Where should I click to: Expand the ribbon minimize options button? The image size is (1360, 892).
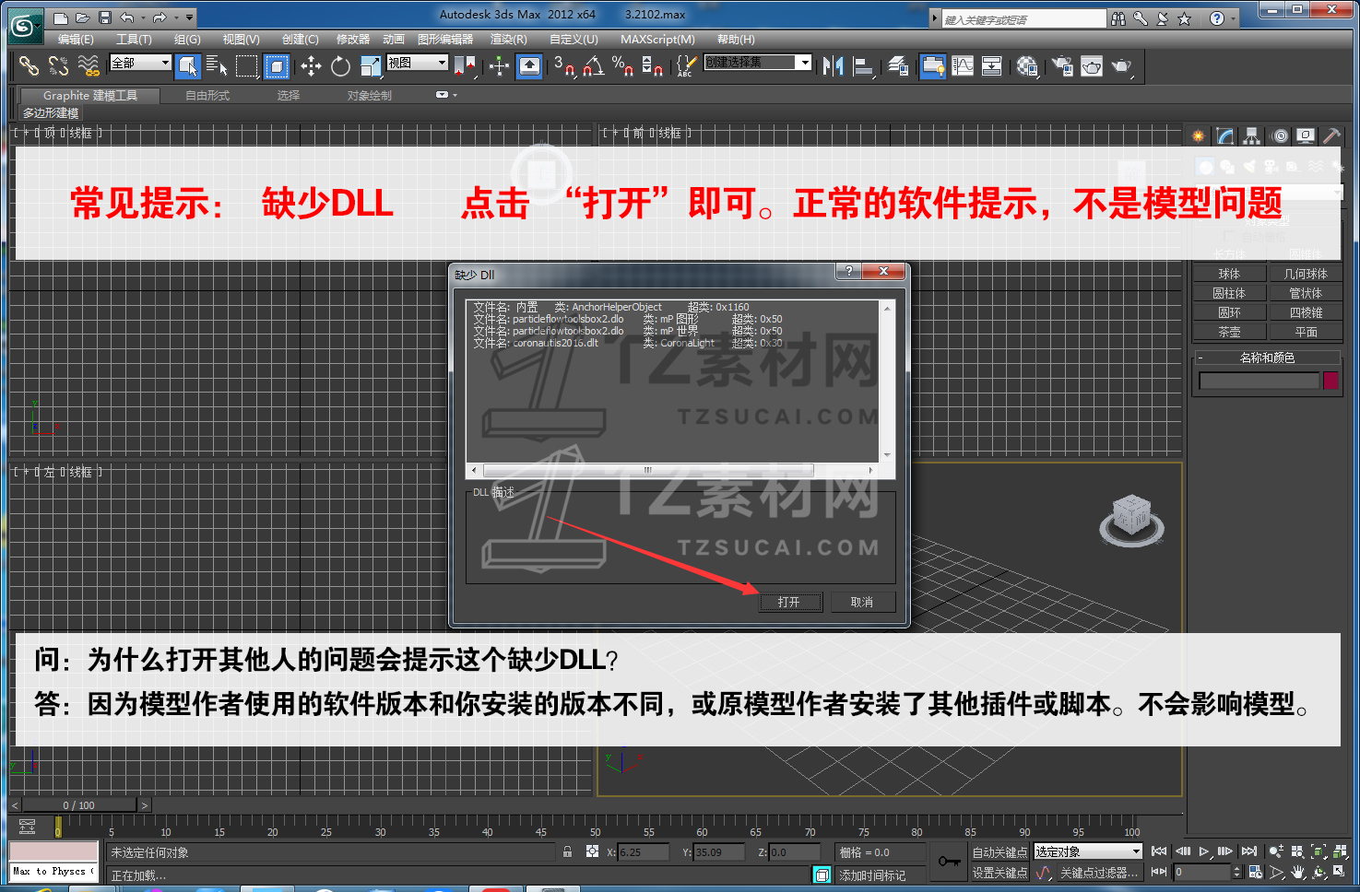coord(444,95)
